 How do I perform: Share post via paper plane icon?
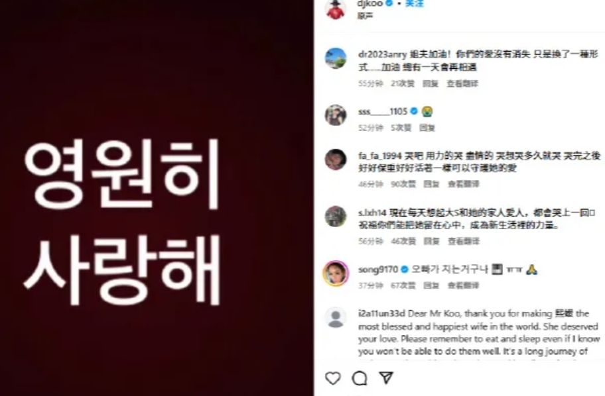point(386,378)
